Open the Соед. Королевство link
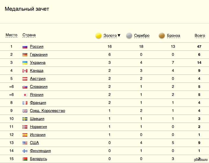The width and height of the screenshot is (209, 163). [47, 111]
